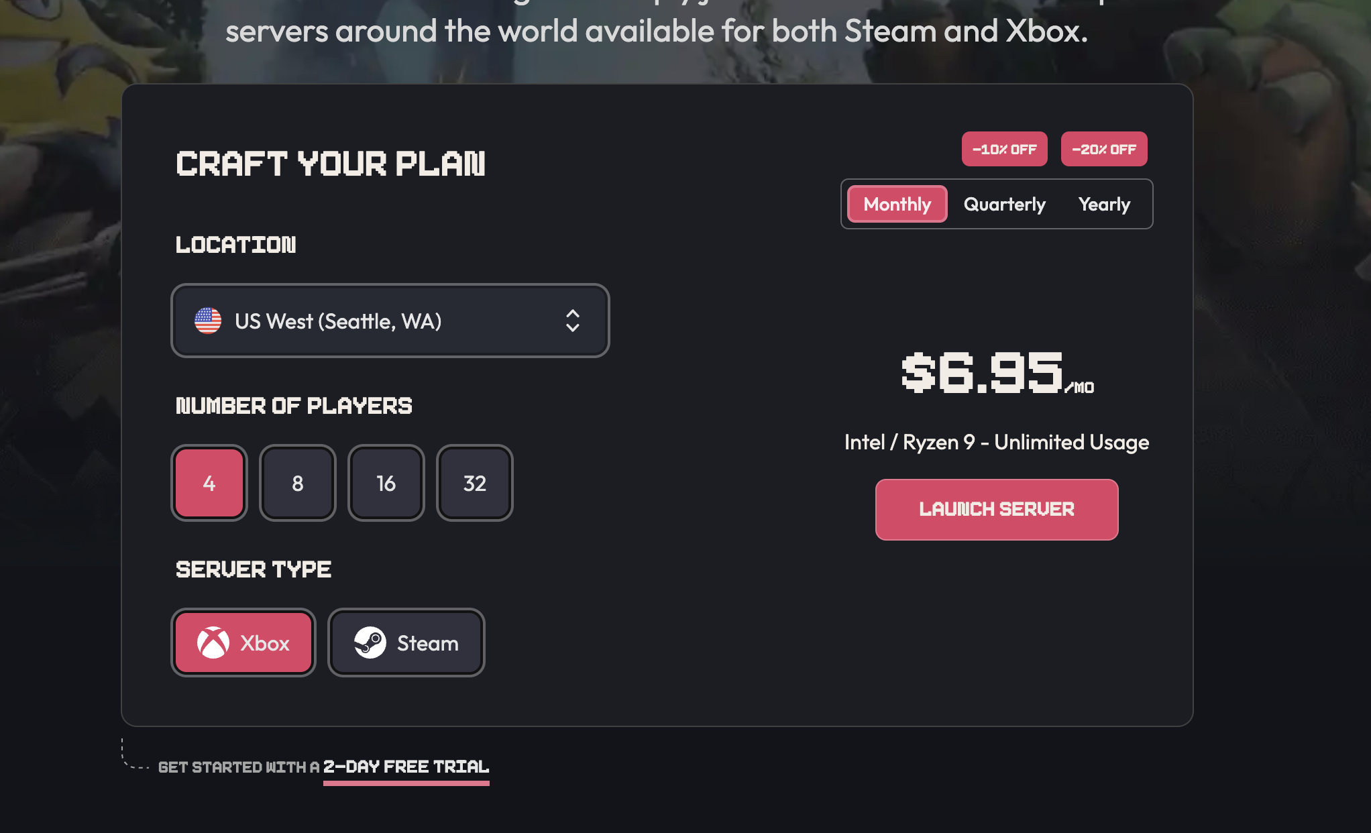This screenshot has height=833, width=1371.
Task: Select 8 players option
Action: [x=298, y=483]
